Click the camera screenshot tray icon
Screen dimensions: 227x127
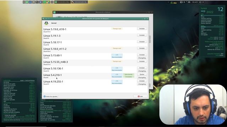[189, 2]
